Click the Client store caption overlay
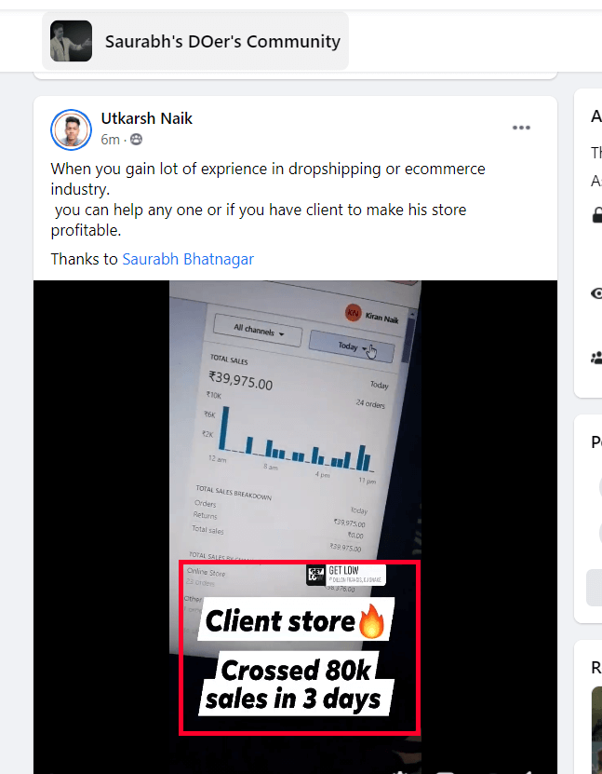The width and height of the screenshot is (602, 774). [x=296, y=620]
